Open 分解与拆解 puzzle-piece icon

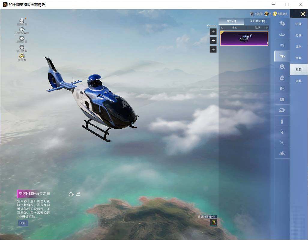point(22,30)
